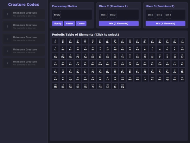Click the Uranium (U) element tile
Viewport: 190px width, 143px height.
coord(63,78)
